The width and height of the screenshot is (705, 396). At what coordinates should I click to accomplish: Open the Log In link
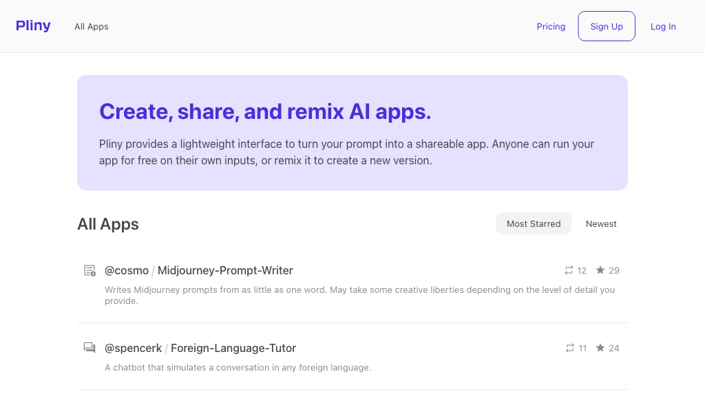point(663,27)
